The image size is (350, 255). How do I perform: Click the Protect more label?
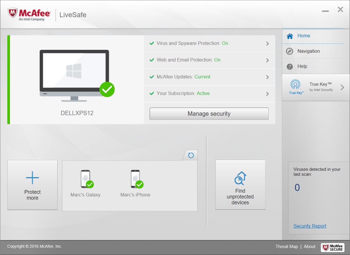pos(32,195)
